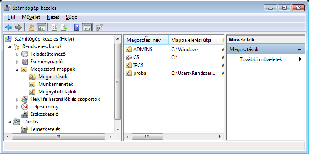
Task: Click the Feladatütemező clock icon
Action: [x=25, y=54]
